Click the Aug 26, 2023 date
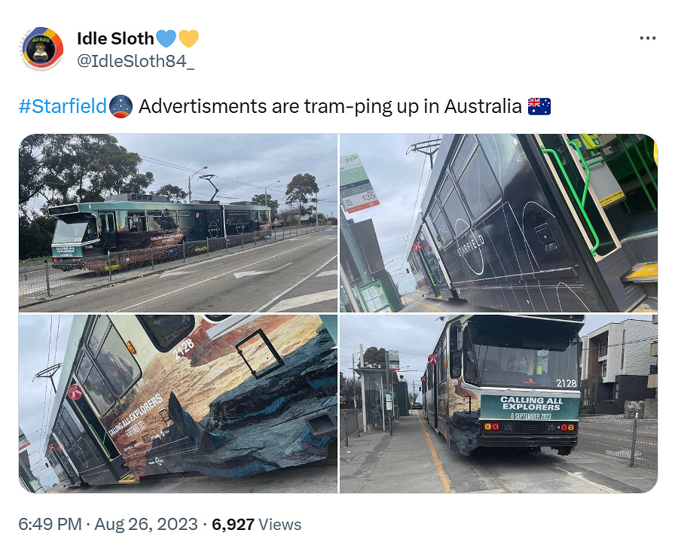 [x=146, y=525]
